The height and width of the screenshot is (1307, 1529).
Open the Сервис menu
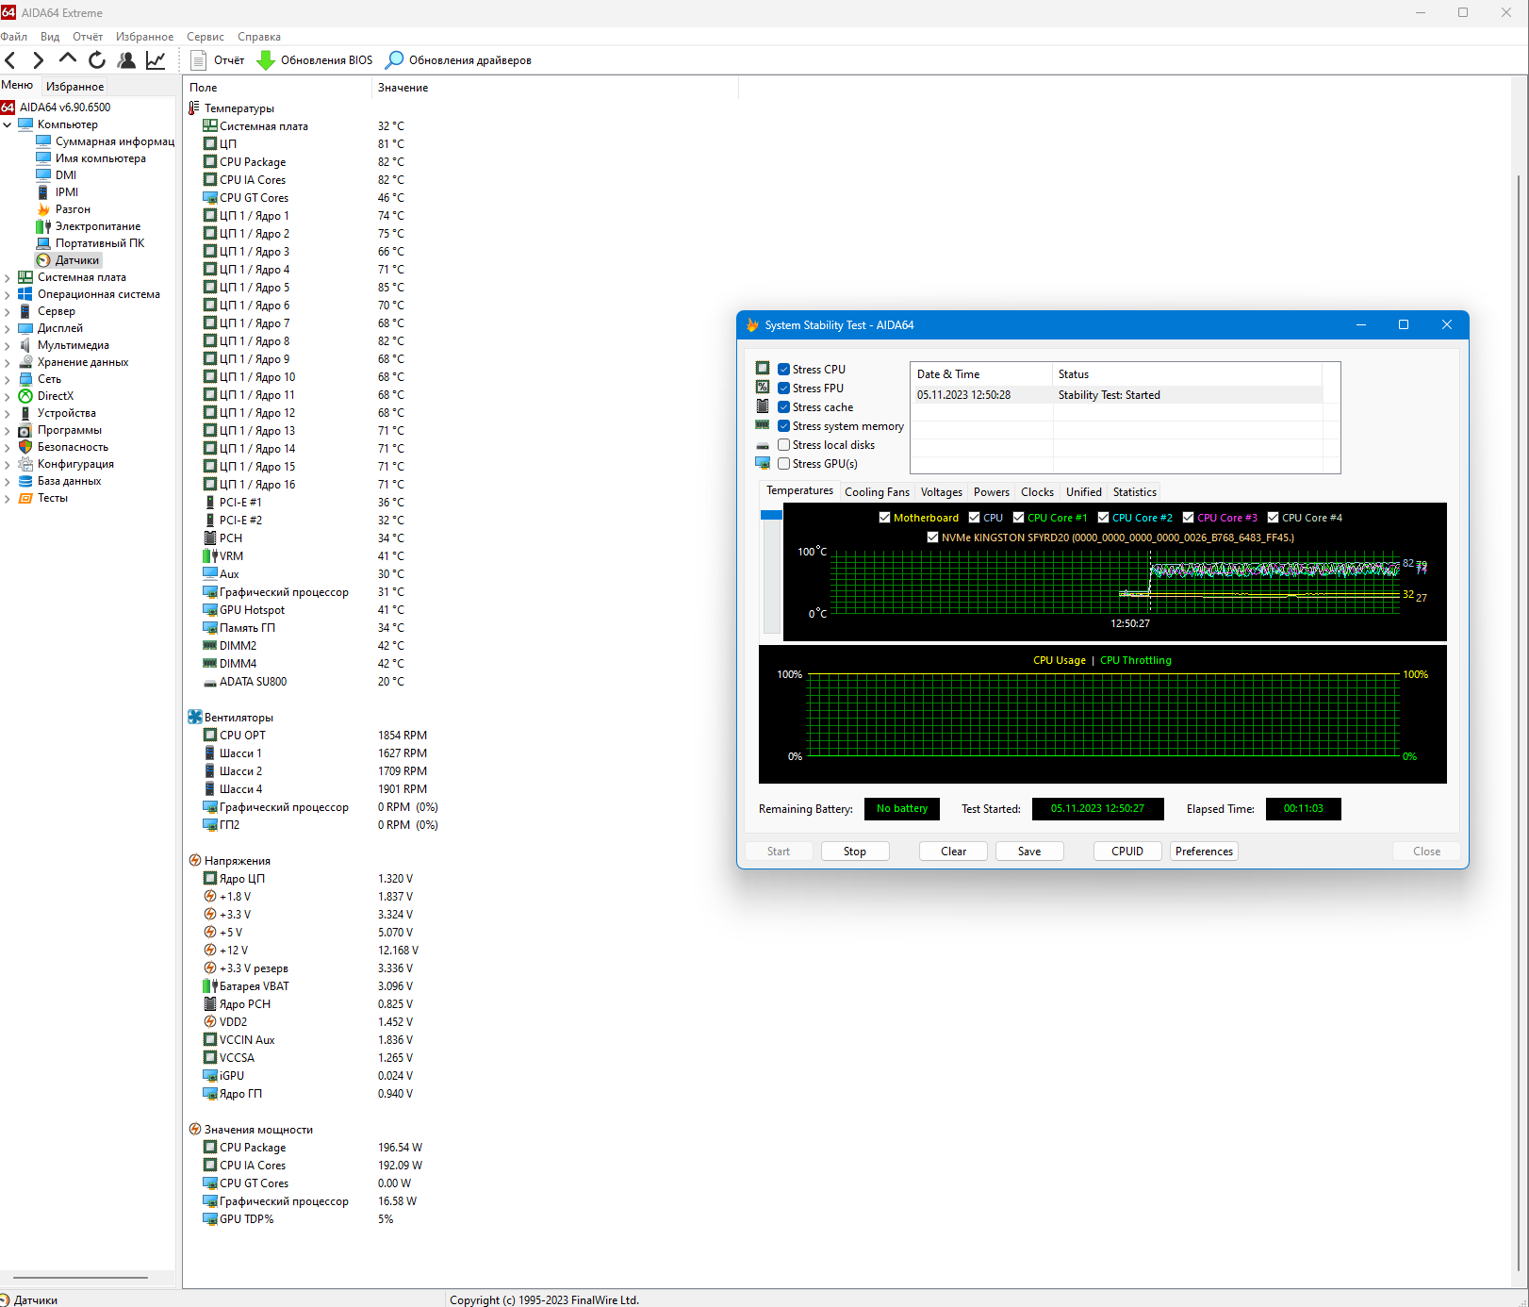[206, 37]
